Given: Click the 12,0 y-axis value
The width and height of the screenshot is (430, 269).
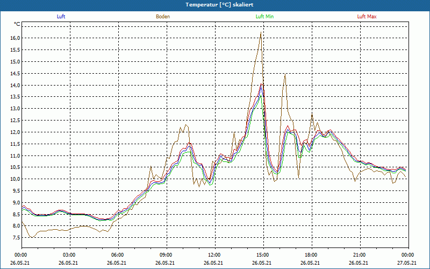Looking at the screenshot, I should [x=16, y=132].
